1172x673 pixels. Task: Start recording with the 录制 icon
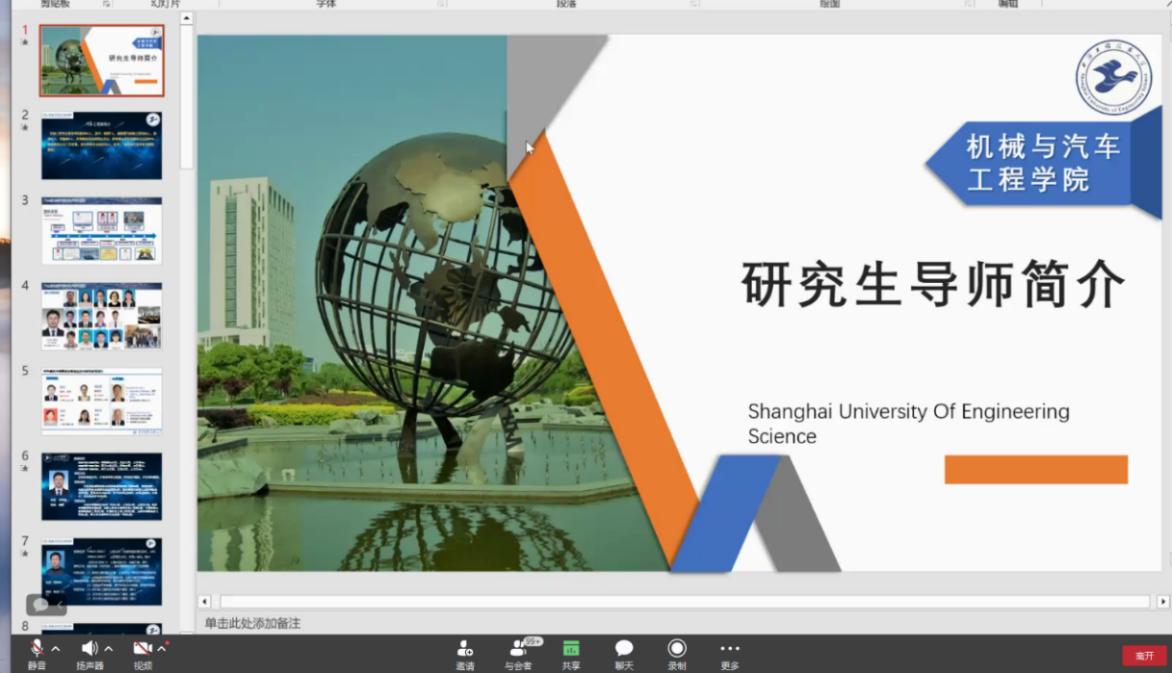tap(677, 648)
